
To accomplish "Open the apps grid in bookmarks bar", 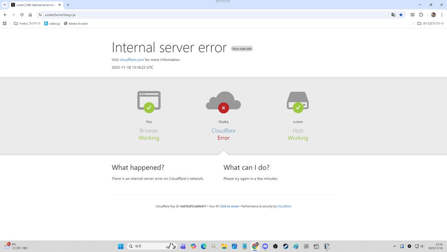I will pyautogui.click(x=4, y=23).
